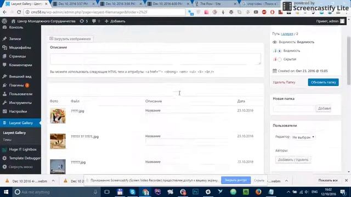351x197 pixels.
Task: Open the thumbnail of ??????.jpg
Action: pos(58,166)
